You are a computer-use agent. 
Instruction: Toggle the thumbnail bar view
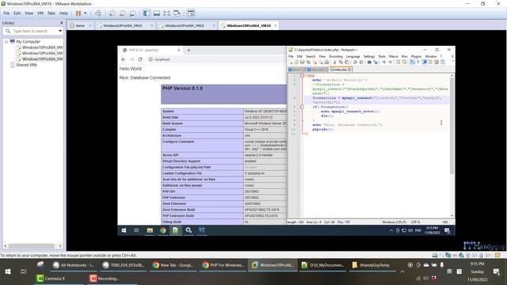(x=157, y=13)
